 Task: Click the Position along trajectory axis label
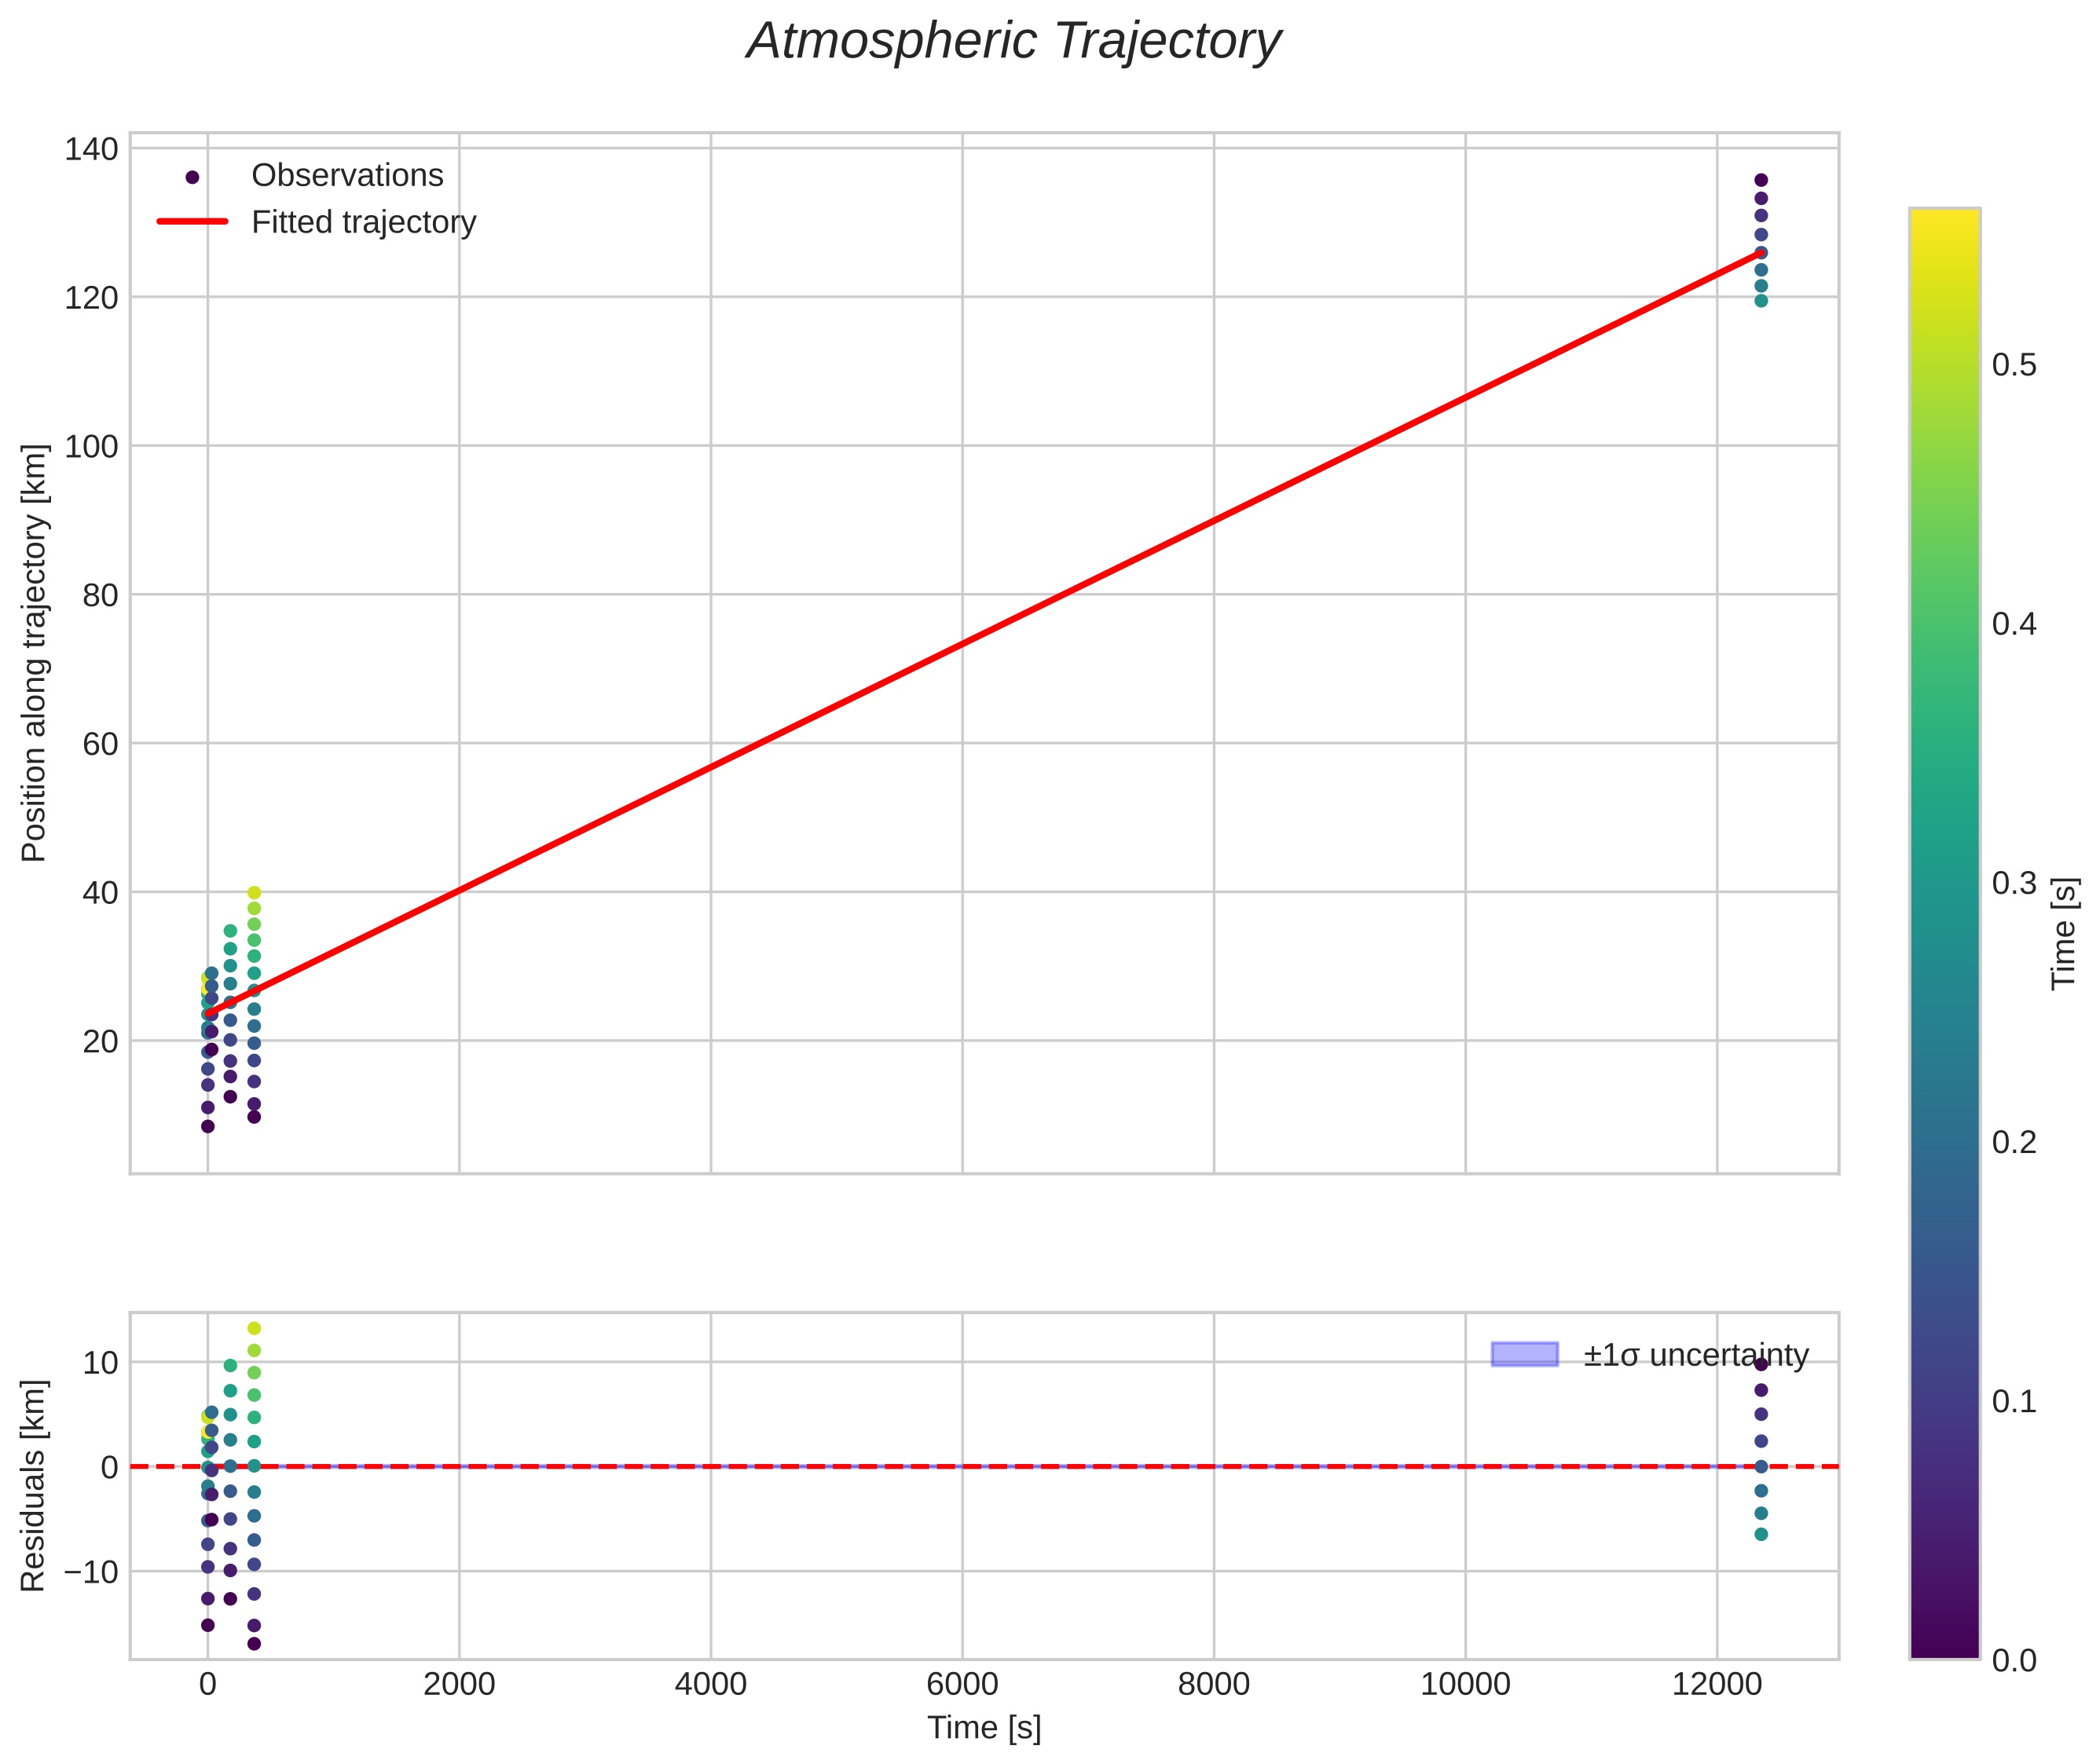tap(34, 653)
